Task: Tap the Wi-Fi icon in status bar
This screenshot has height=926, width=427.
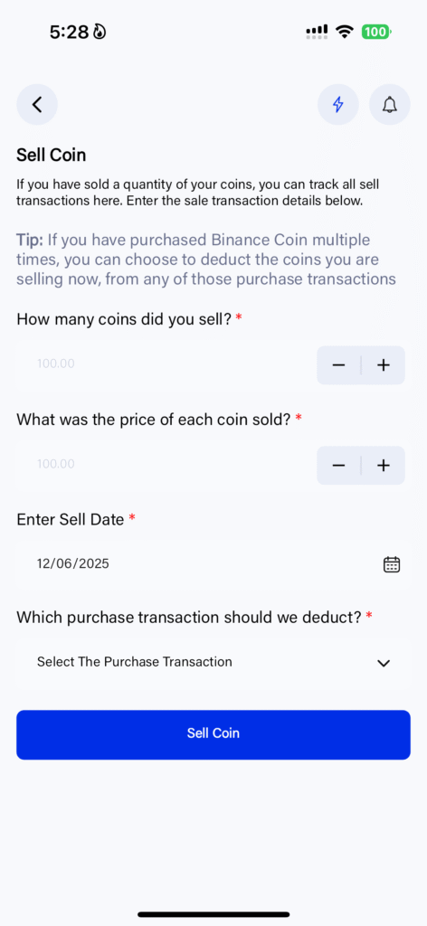Action: pos(345,32)
